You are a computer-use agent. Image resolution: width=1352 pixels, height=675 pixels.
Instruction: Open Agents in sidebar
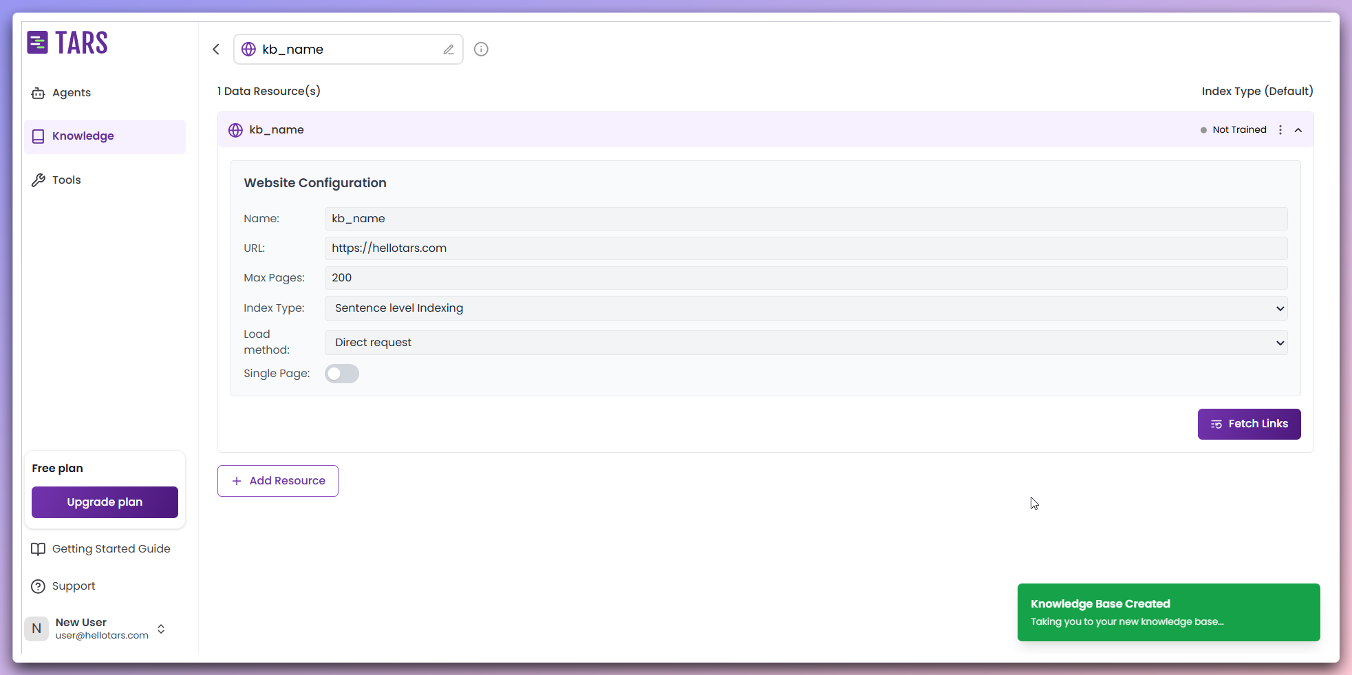click(105, 93)
